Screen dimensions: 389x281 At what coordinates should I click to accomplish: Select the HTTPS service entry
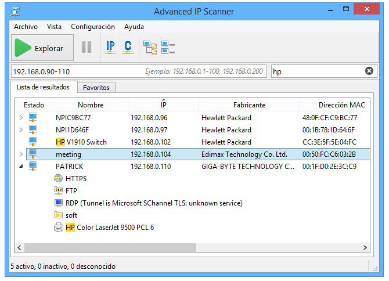click(76, 179)
